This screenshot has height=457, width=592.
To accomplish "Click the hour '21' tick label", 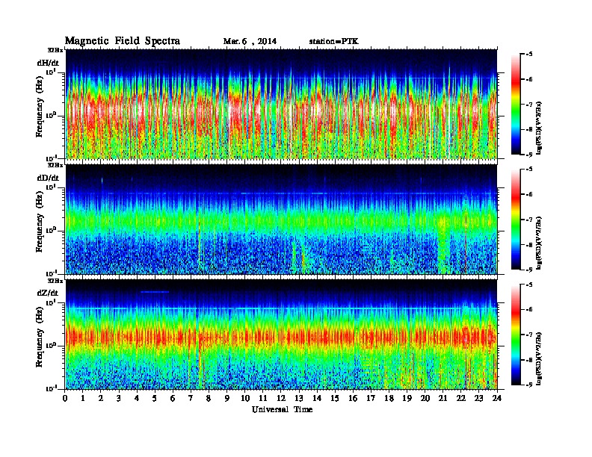I will [443, 398].
